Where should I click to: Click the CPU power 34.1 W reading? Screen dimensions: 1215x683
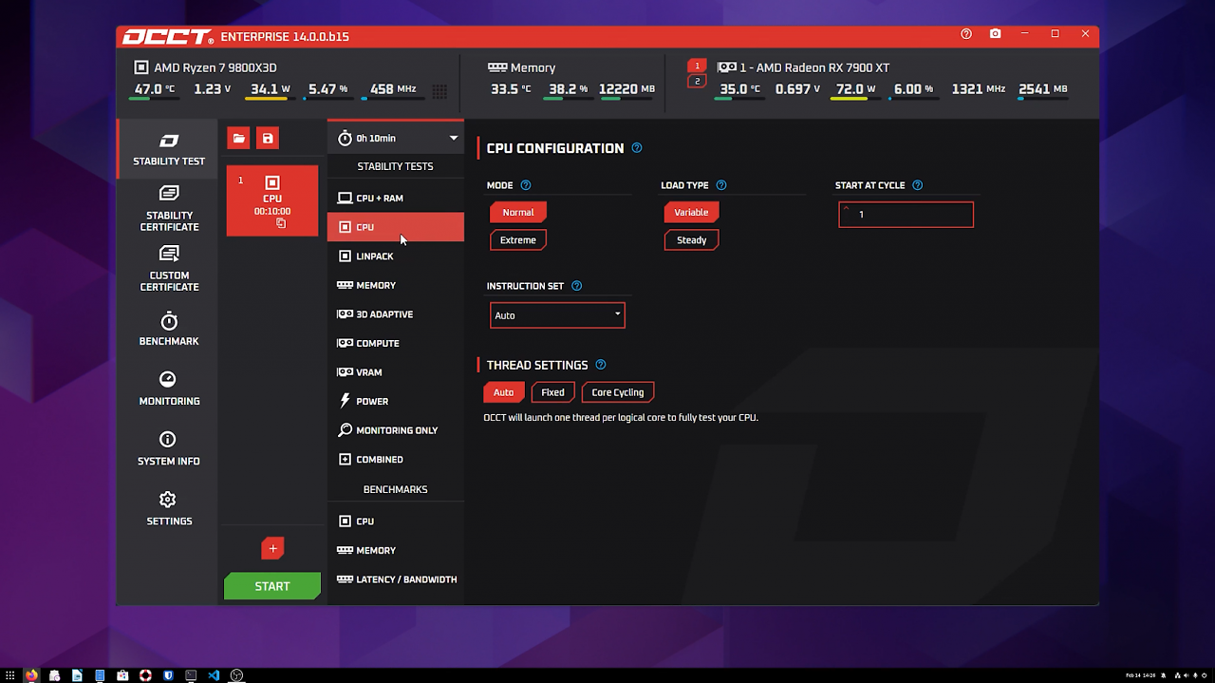click(x=271, y=89)
